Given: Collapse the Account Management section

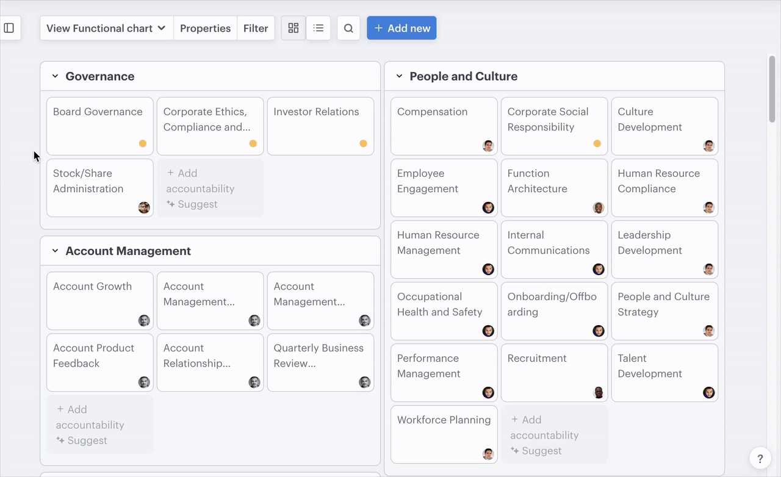Looking at the screenshot, I should [x=55, y=251].
